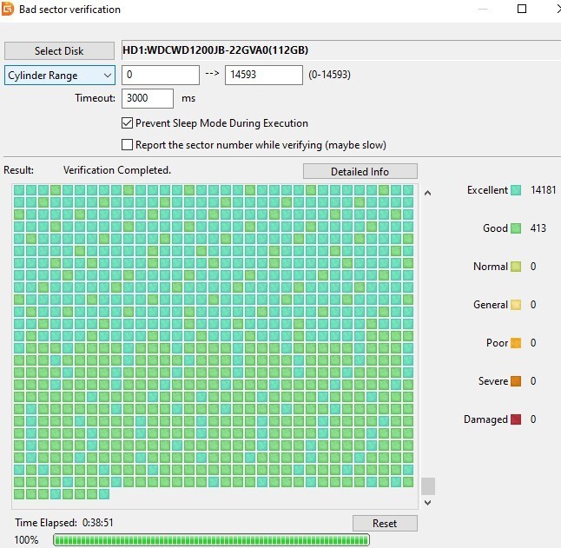Click the Good green legend swatch
The width and height of the screenshot is (561, 548).
point(516,228)
